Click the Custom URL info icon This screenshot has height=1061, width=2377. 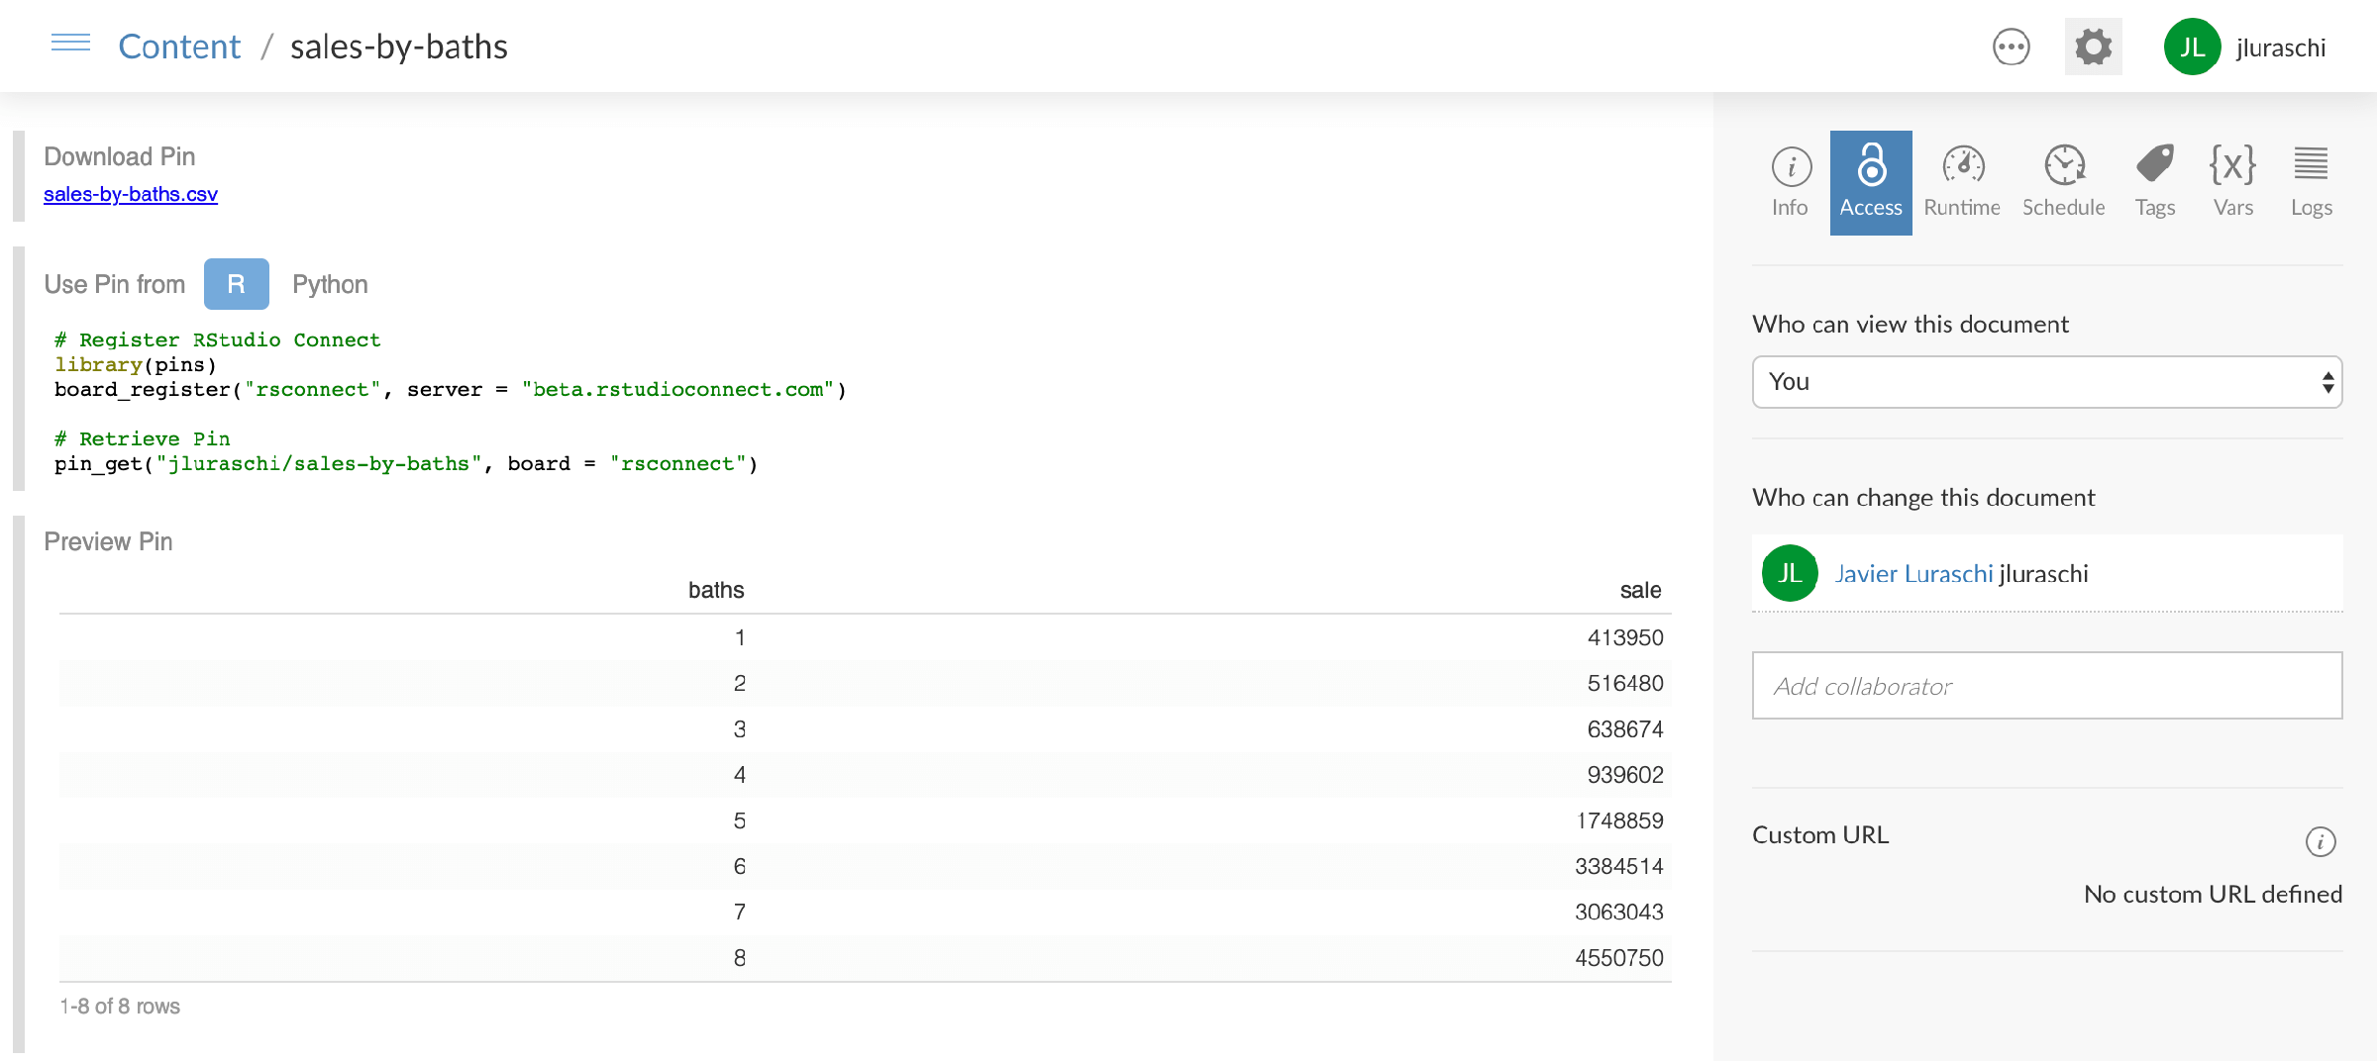(2322, 842)
